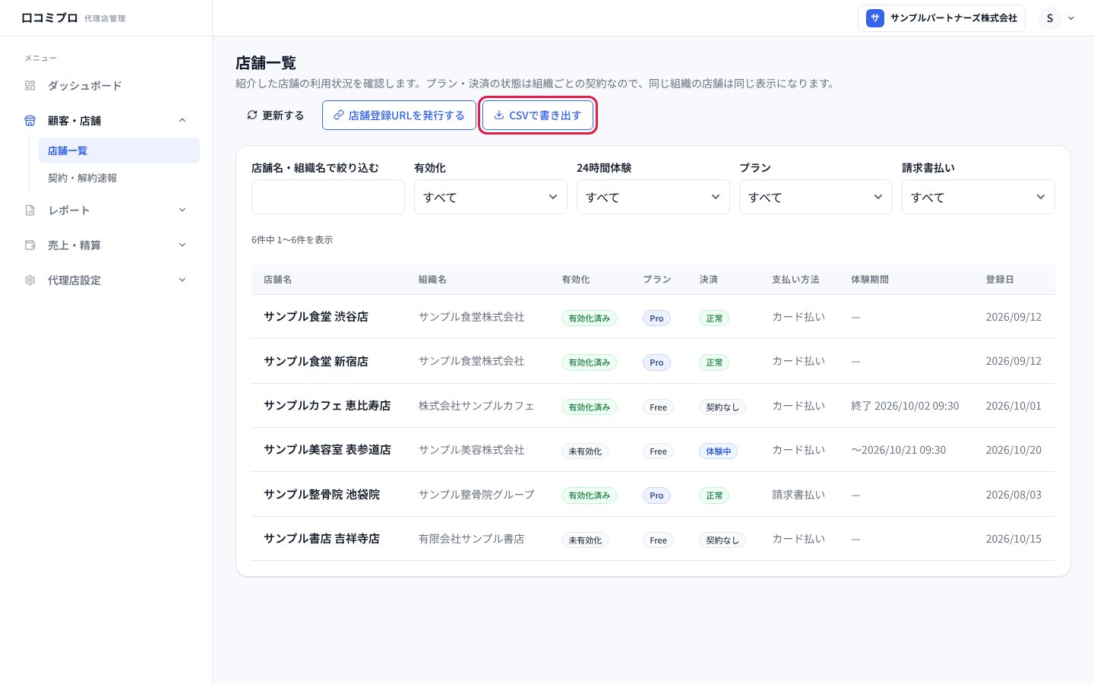Click the report document icon beside レポート

tap(30, 211)
